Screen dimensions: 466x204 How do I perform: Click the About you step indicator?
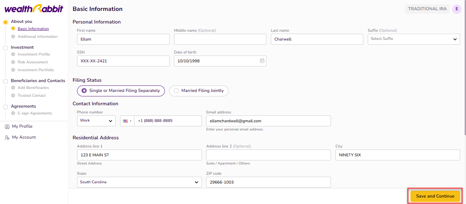coord(5,22)
